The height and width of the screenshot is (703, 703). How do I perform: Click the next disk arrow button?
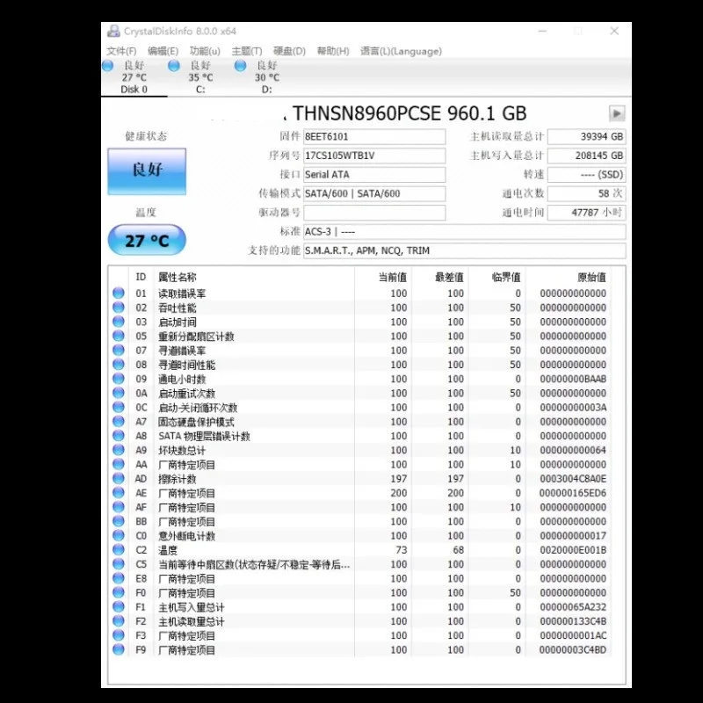coord(617,113)
